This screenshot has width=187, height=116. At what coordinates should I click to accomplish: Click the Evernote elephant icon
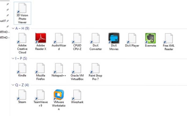click(x=150, y=38)
